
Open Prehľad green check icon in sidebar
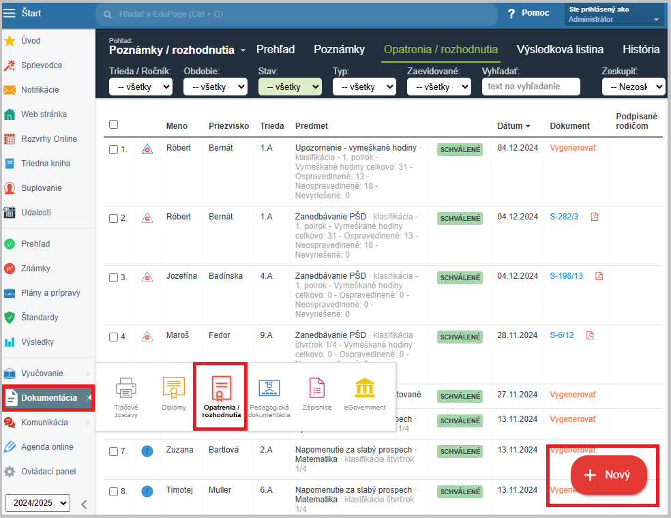click(10, 244)
